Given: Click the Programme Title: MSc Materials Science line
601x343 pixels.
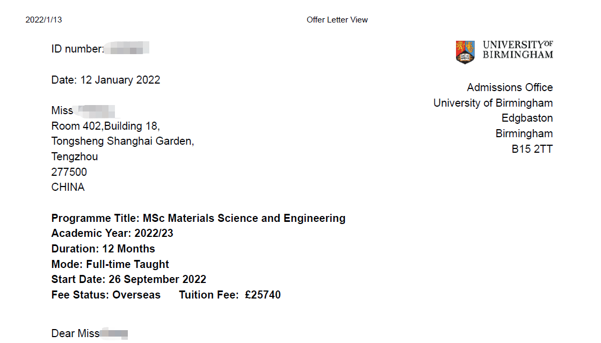Looking at the screenshot, I should (x=198, y=218).
